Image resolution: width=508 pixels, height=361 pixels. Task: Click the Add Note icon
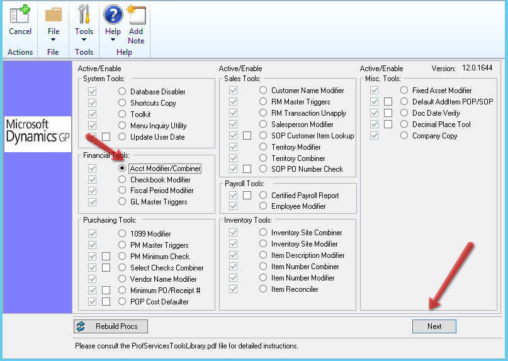136,14
